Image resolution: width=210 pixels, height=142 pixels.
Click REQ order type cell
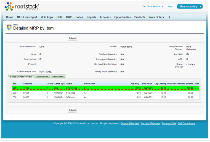click(x=56, y=88)
